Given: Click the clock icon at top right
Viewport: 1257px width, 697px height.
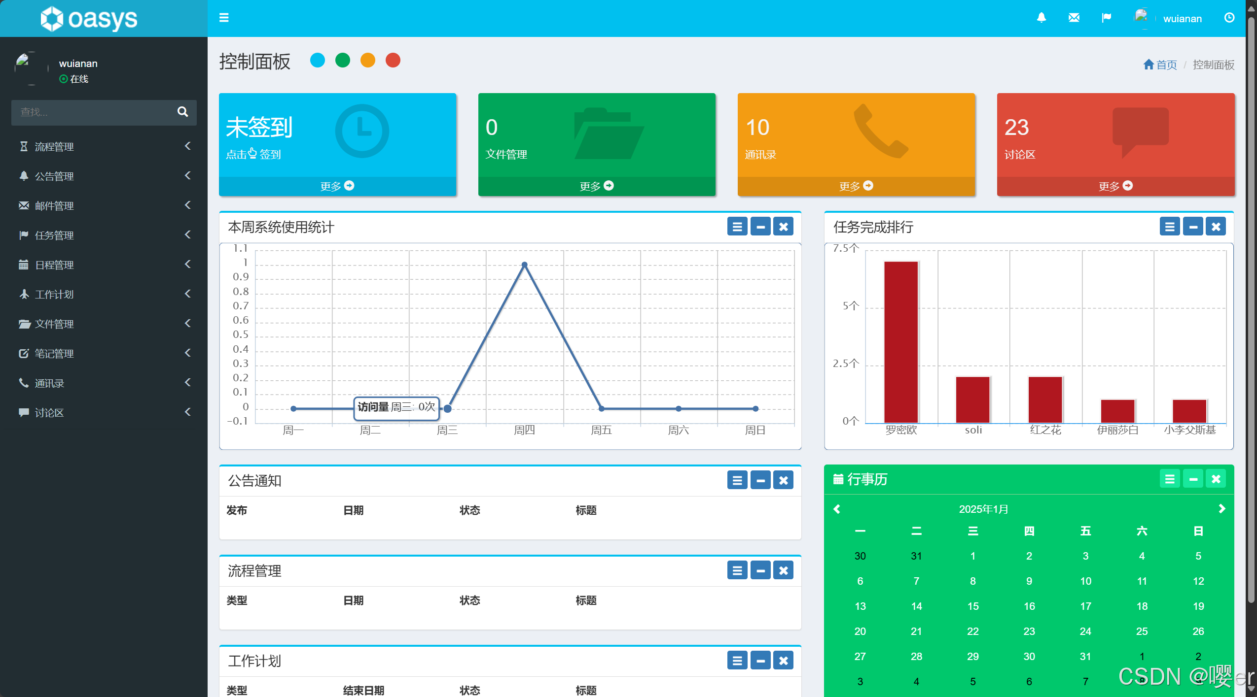Looking at the screenshot, I should pos(1229,18).
